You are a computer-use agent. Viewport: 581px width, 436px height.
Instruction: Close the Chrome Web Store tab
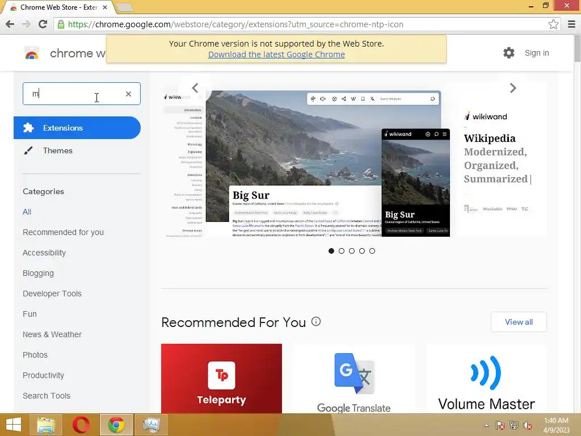pos(105,7)
